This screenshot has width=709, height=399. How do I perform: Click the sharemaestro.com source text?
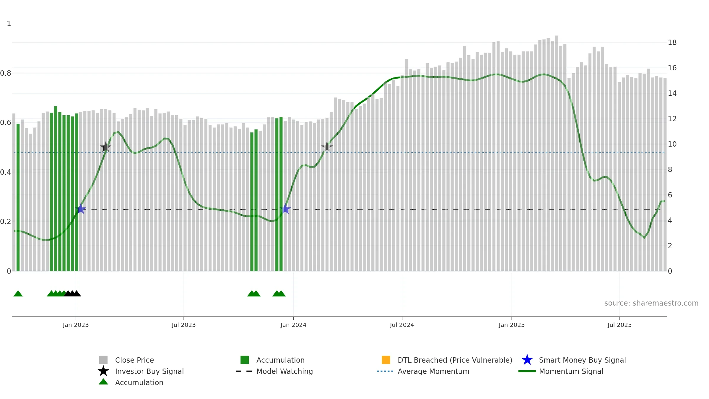click(x=651, y=303)
